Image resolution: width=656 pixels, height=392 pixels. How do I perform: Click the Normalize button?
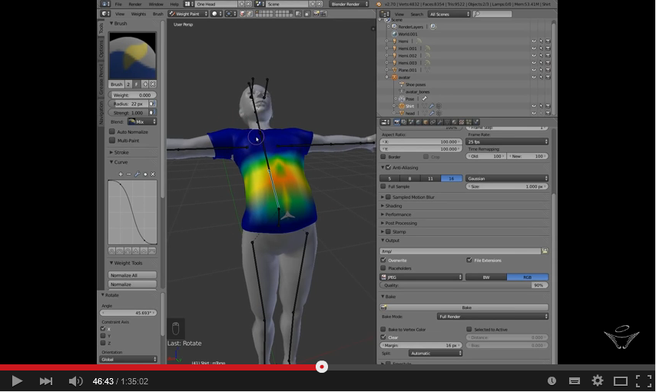coord(133,284)
